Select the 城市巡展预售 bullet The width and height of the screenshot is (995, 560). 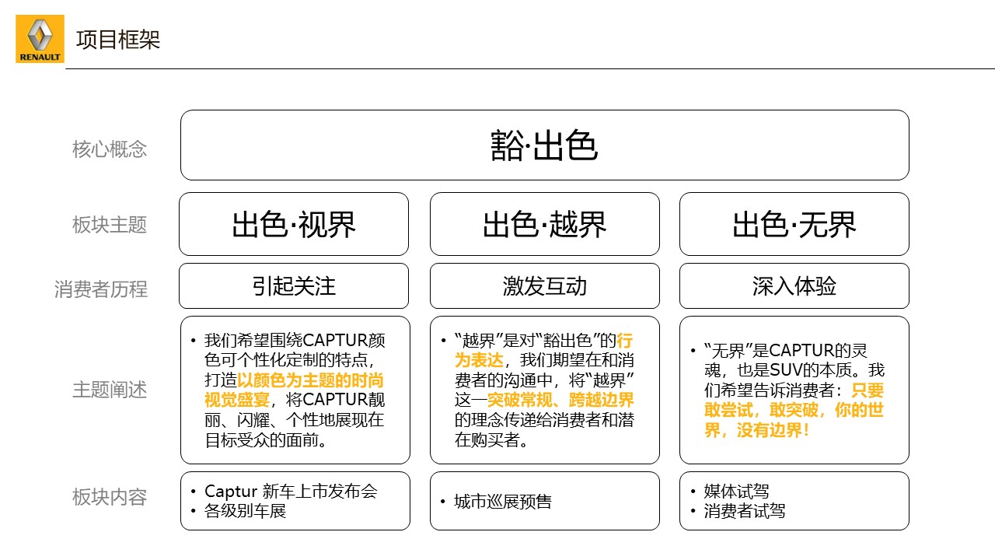(x=503, y=502)
